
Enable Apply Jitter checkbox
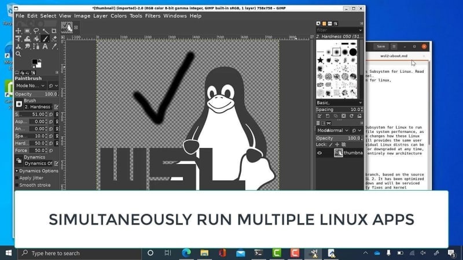click(17, 178)
